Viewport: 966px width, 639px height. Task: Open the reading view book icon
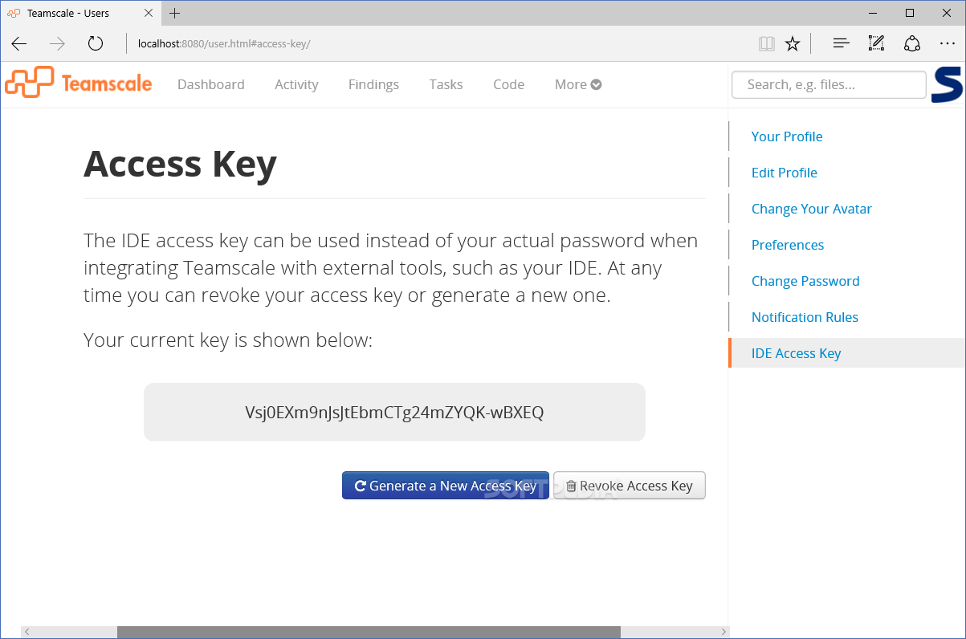pyautogui.click(x=767, y=43)
